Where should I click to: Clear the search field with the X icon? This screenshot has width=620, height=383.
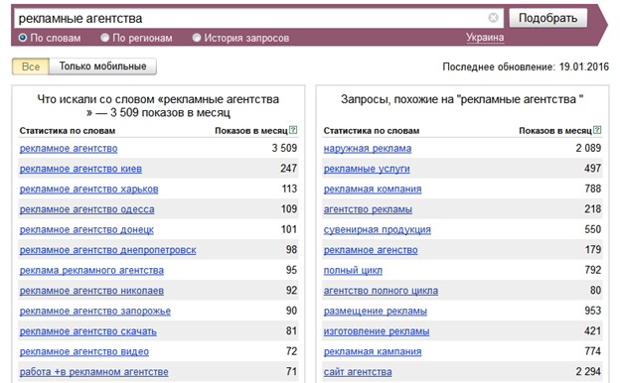pos(493,18)
